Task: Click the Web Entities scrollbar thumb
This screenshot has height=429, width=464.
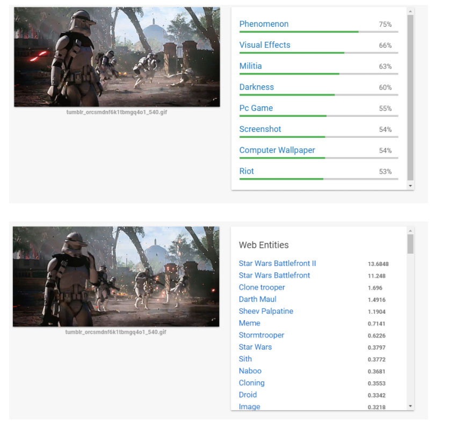Action: point(410,244)
